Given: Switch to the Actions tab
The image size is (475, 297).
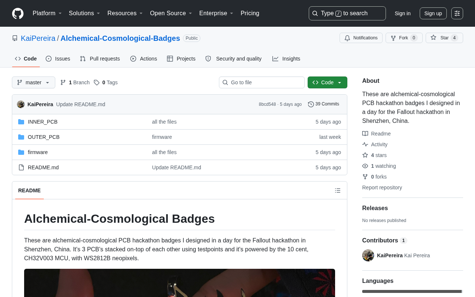Looking at the screenshot, I should click(144, 59).
